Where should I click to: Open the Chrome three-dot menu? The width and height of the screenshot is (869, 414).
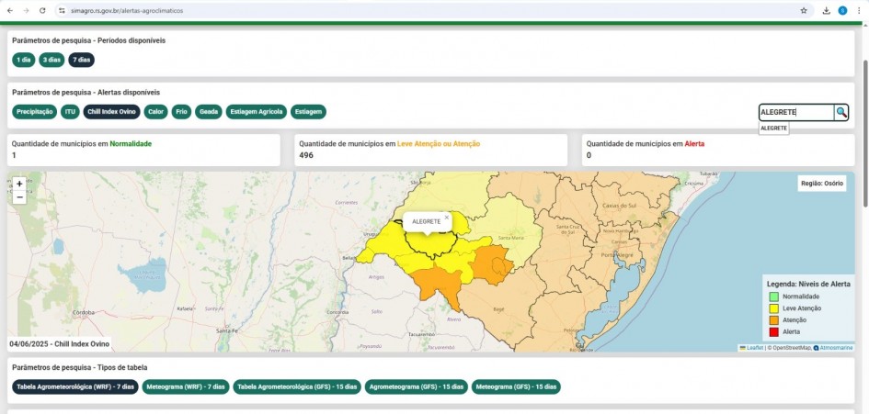pyautogui.click(x=857, y=10)
